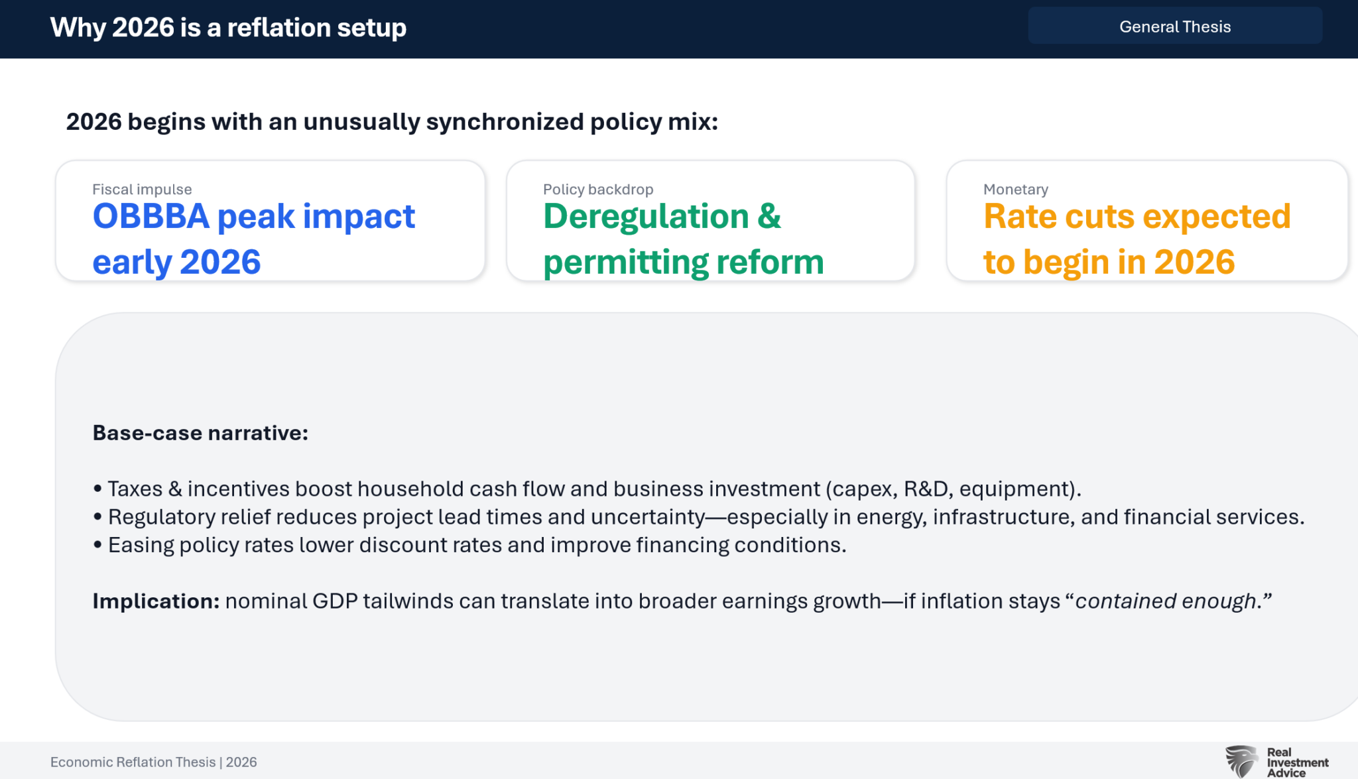
Task: Select the Policy backdrop label
Action: pyautogui.click(x=598, y=190)
